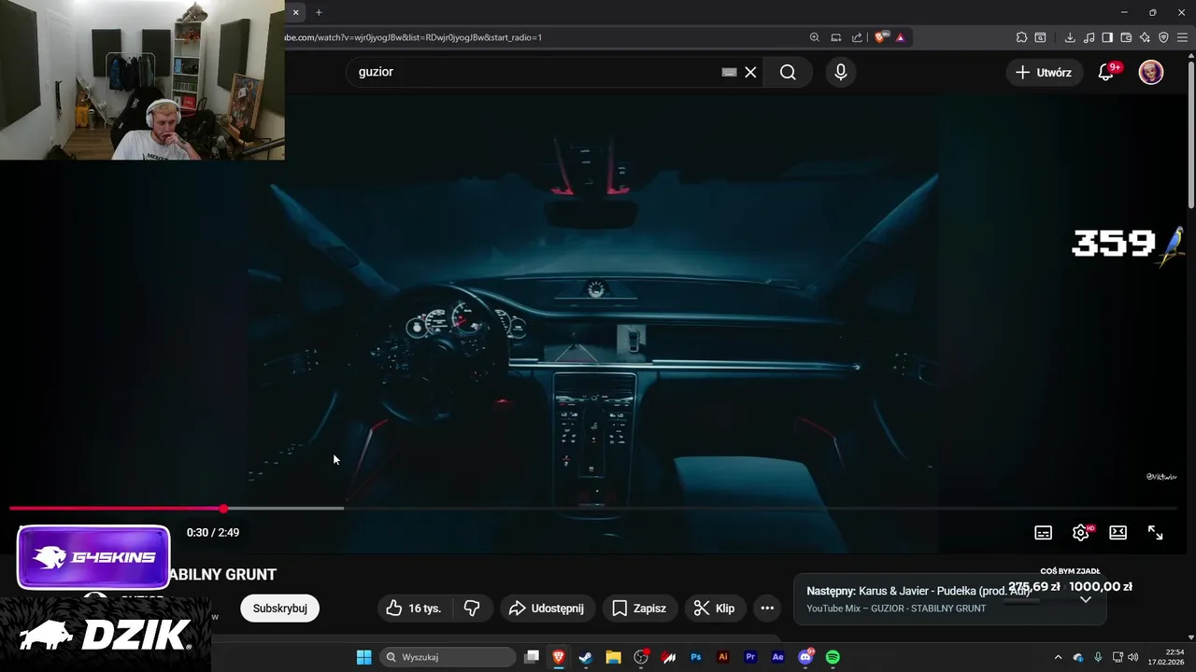Create a clip with the Klip button
The image size is (1196, 672).
714,608
